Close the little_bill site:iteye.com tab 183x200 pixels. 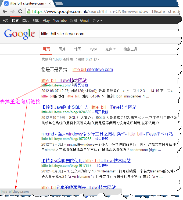[50, 3]
